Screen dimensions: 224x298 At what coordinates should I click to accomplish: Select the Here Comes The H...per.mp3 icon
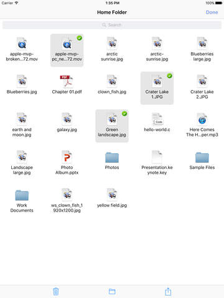click(x=202, y=119)
